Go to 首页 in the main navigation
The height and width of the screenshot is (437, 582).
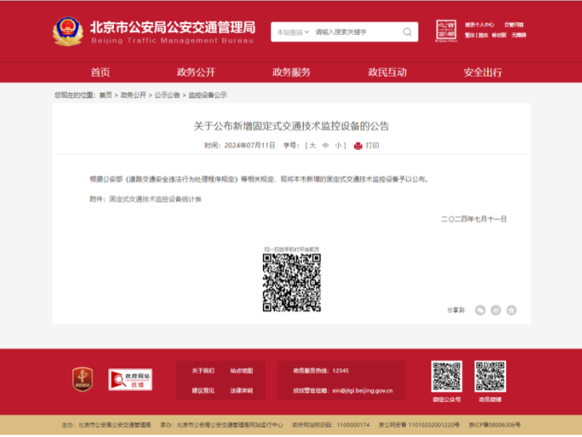pyautogui.click(x=100, y=73)
